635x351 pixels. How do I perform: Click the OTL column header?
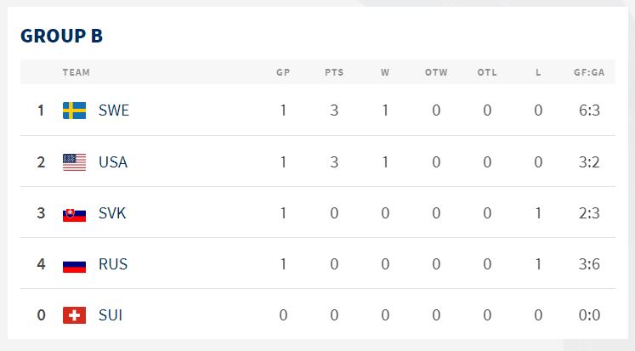487,72
